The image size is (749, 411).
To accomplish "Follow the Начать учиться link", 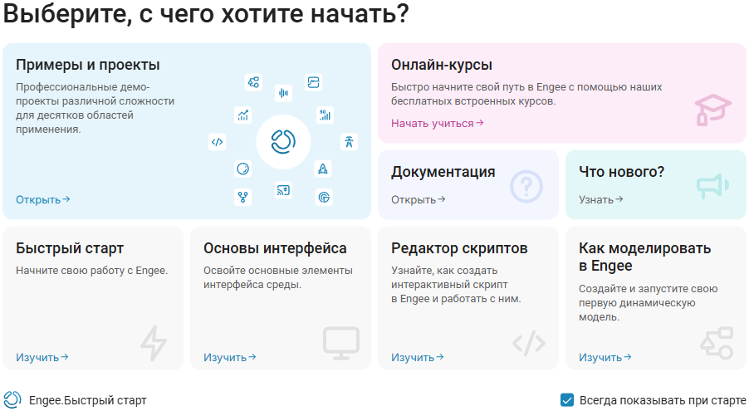I will point(437,123).
